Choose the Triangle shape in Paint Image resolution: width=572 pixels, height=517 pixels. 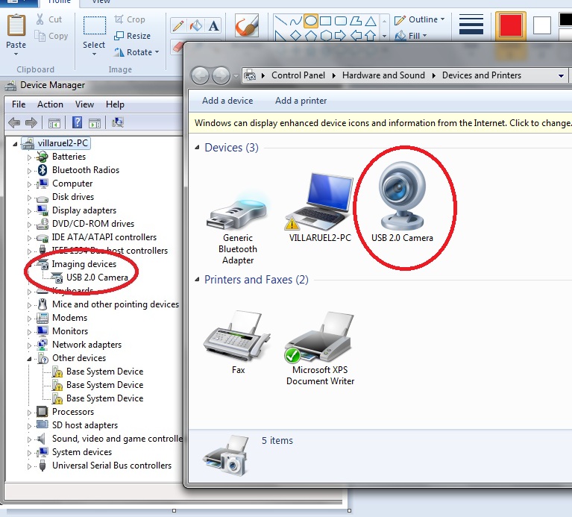tap(371, 21)
